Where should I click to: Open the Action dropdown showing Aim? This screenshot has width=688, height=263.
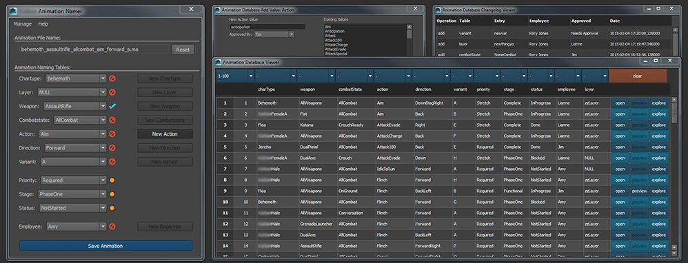(72, 134)
